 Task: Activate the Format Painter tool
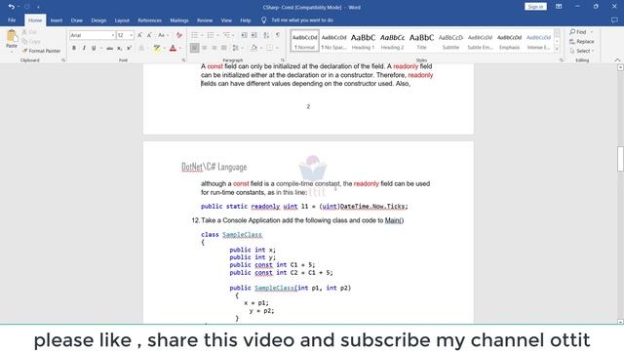click(x=41, y=51)
